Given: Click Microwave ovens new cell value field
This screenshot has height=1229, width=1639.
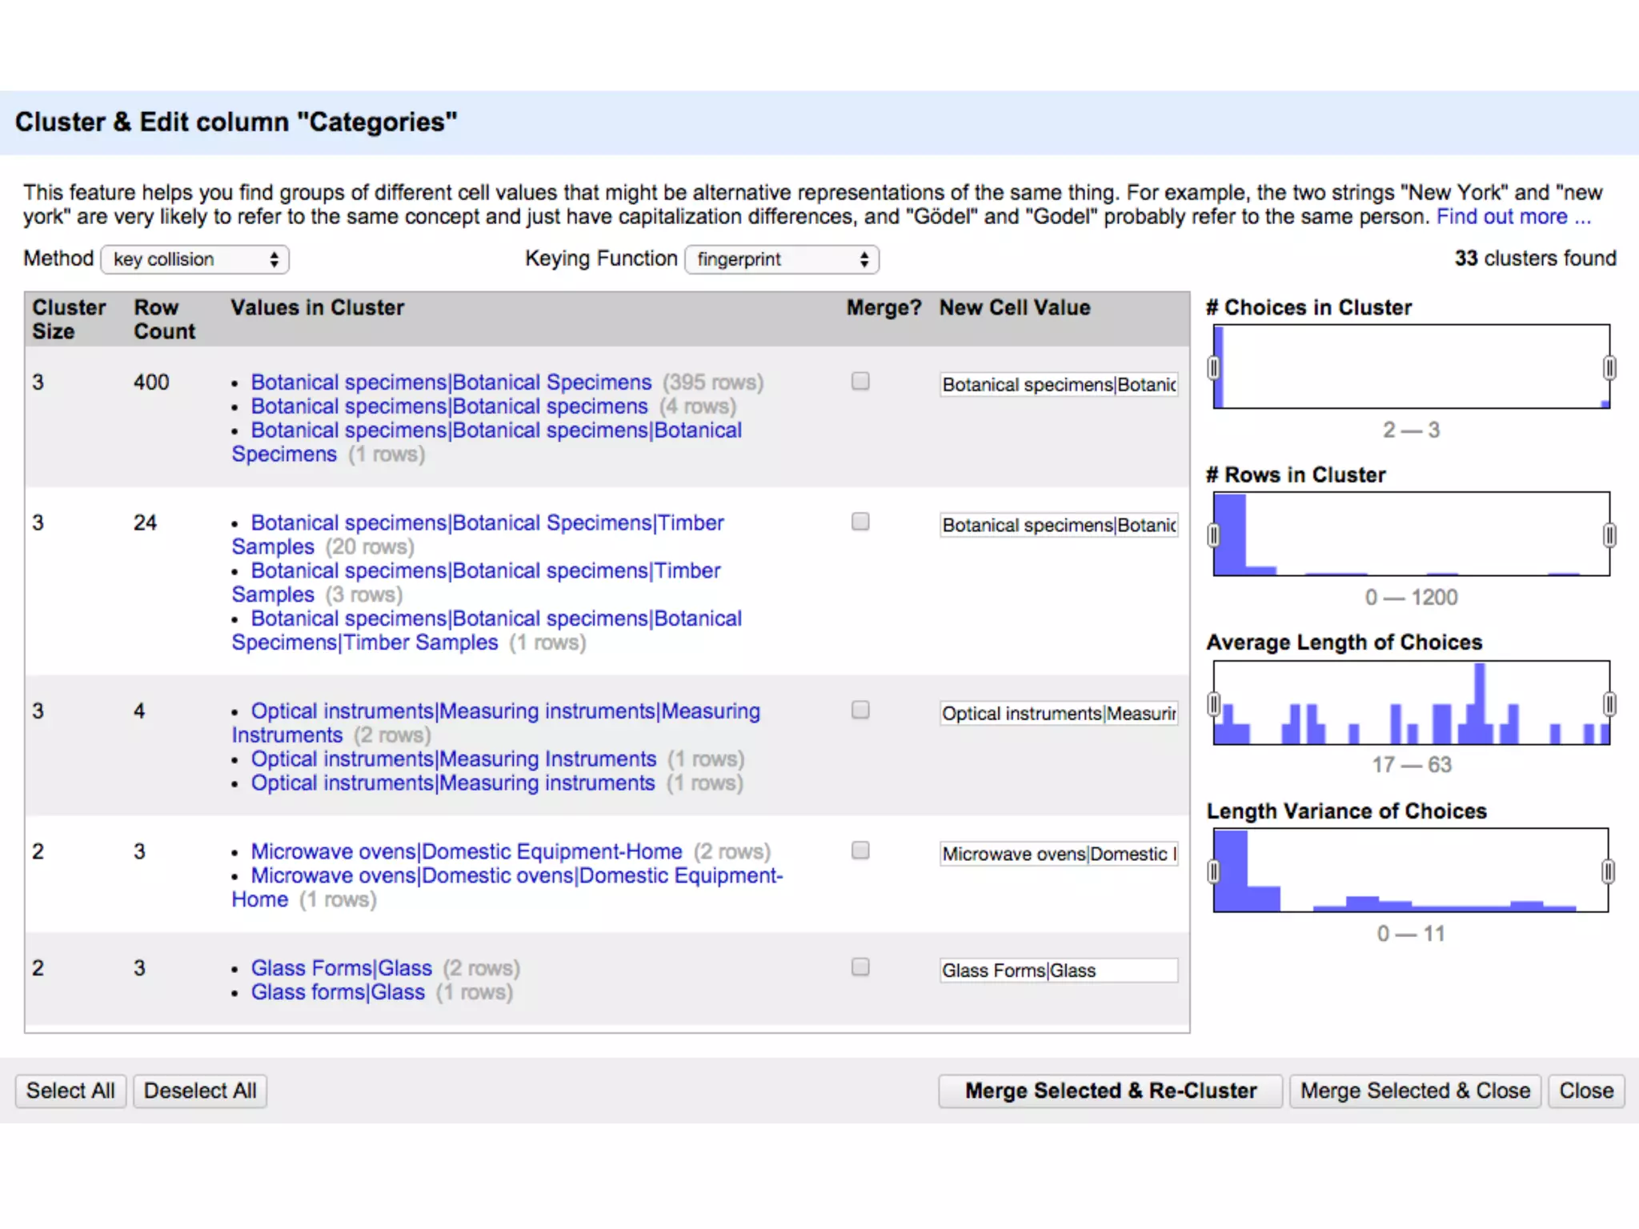Looking at the screenshot, I should click(x=1058, y=855).
